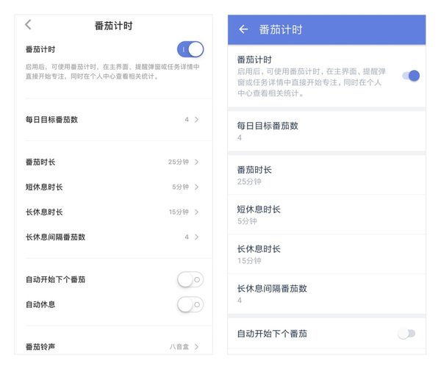Open 长休息时长 chevron showing 15分钟
This screenshot has width=441, height=369.
tap(197, 212)
